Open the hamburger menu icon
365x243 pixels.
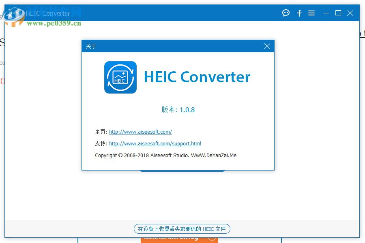point(311,13)
